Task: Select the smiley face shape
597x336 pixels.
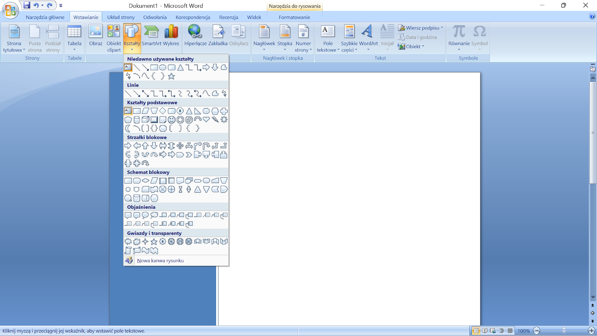Action: 172,120
